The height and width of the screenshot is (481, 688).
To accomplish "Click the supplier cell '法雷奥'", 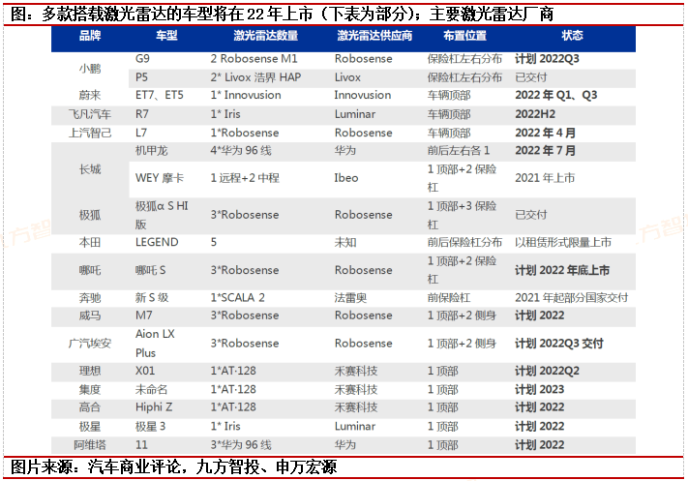I will 350,298.
